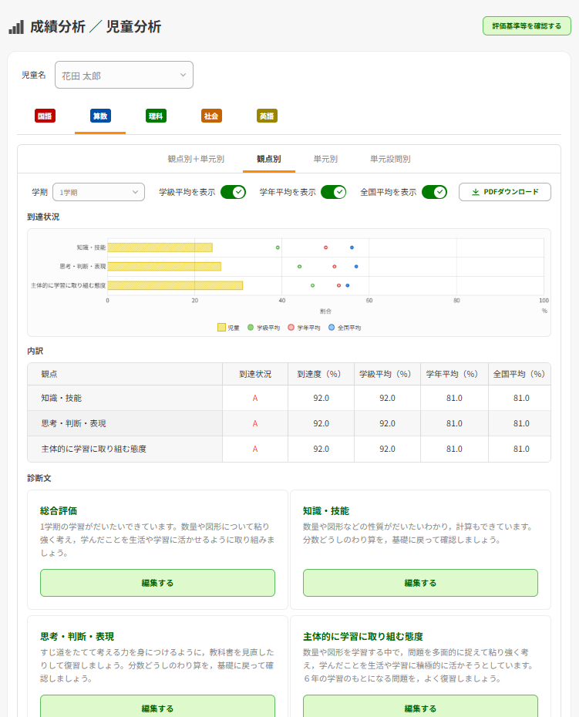The image size is (579, 717).
Task: Toggle off 全国平均を表示 switch
Action: [x=435, y=192]
